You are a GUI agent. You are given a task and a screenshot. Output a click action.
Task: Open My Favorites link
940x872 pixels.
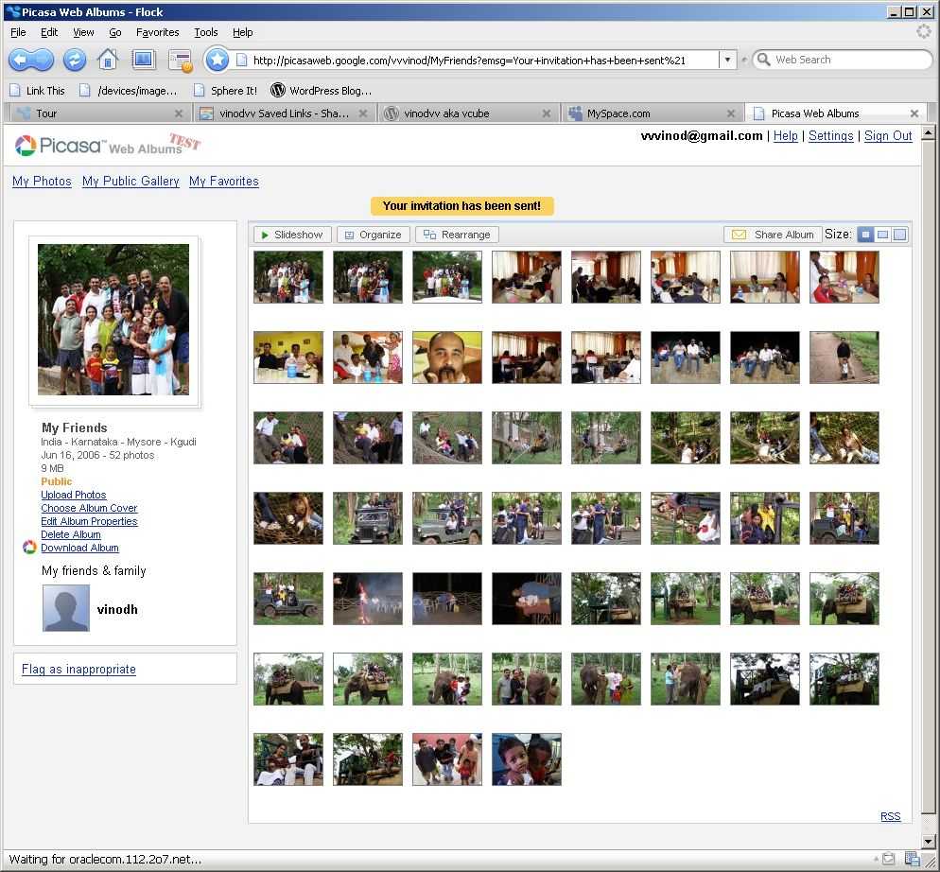224,182
